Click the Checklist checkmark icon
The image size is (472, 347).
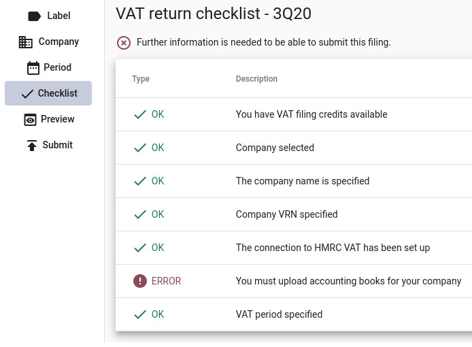[28, 94]
